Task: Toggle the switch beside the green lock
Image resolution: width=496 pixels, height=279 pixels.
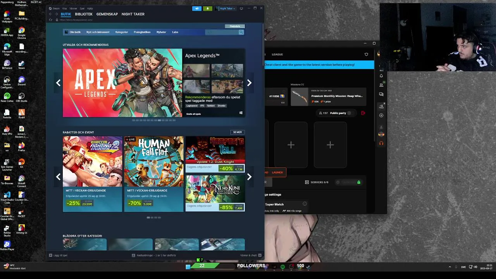Action: (338, 182)
